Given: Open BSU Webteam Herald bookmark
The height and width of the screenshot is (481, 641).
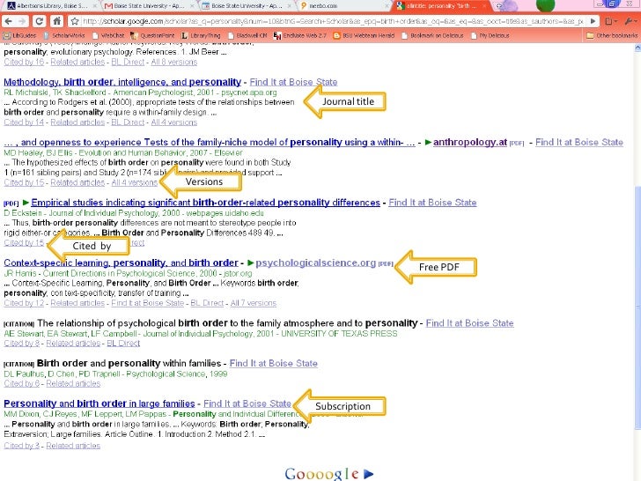Looking at the screenshot, I should point(364,35).
